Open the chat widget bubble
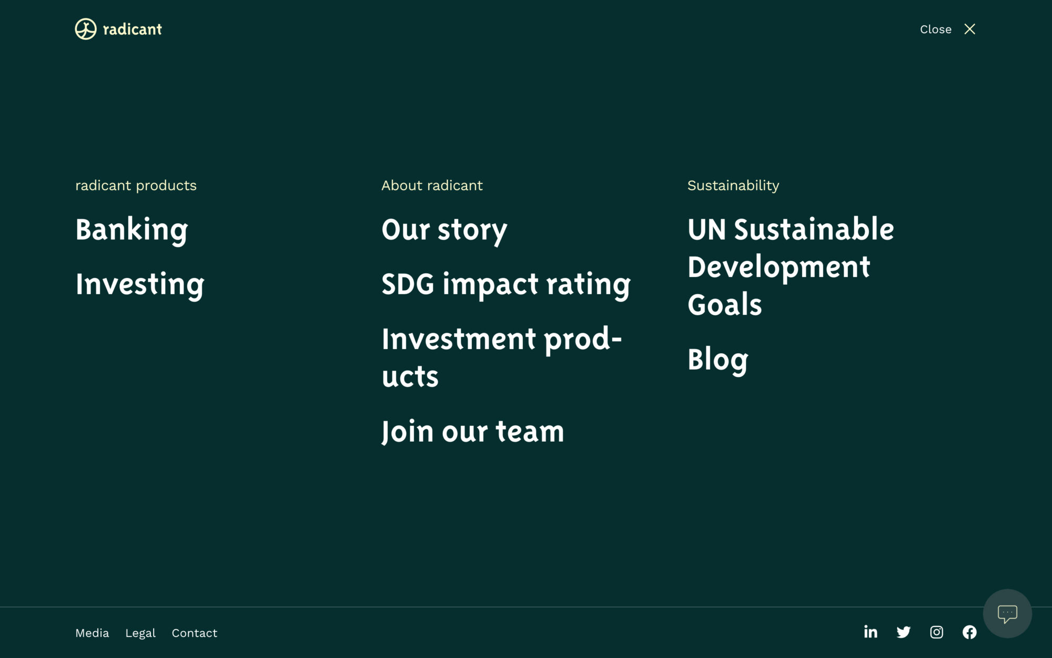Image resolution: width=1052 pixels, height=658 pixels. click(1007, 614)
